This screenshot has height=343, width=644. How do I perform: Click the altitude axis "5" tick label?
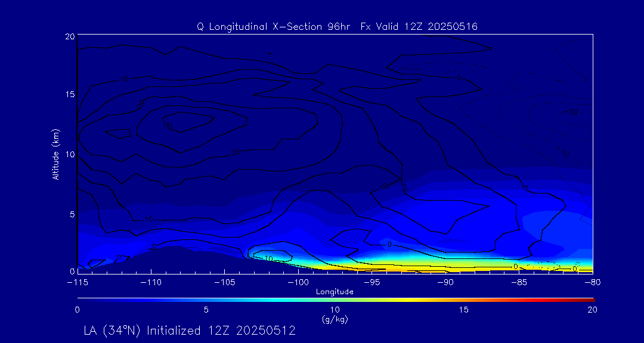pyautogui.click(x=72, y=214)
